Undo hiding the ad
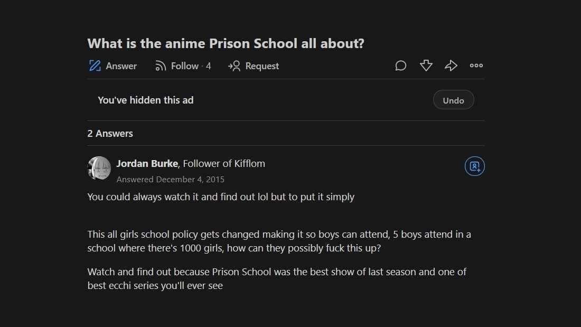This screenshot has height=327, width=581. tap(453, 100)
